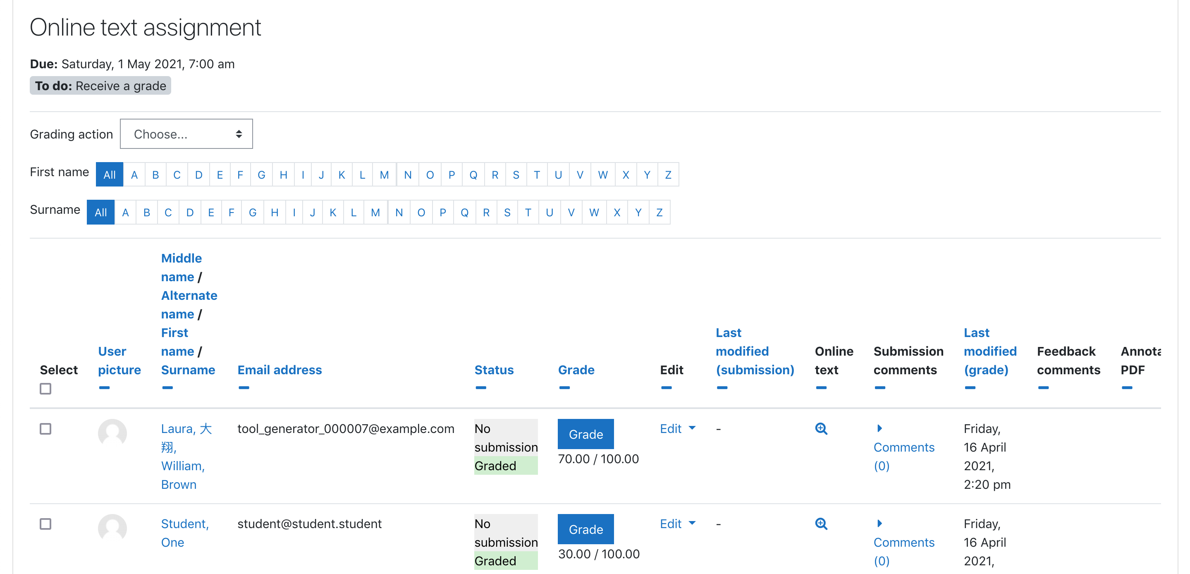The height and width of the screenshot is (574, 1190).
Task: Tick the select-all checkbox in header
Action: click(45, 389)
